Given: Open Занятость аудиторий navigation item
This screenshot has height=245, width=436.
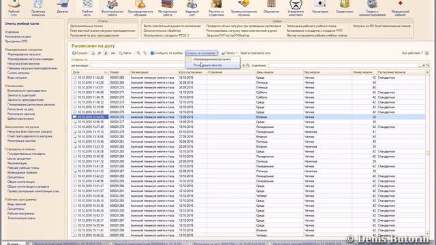Looking at the screenshot, I should click(21, 95).
